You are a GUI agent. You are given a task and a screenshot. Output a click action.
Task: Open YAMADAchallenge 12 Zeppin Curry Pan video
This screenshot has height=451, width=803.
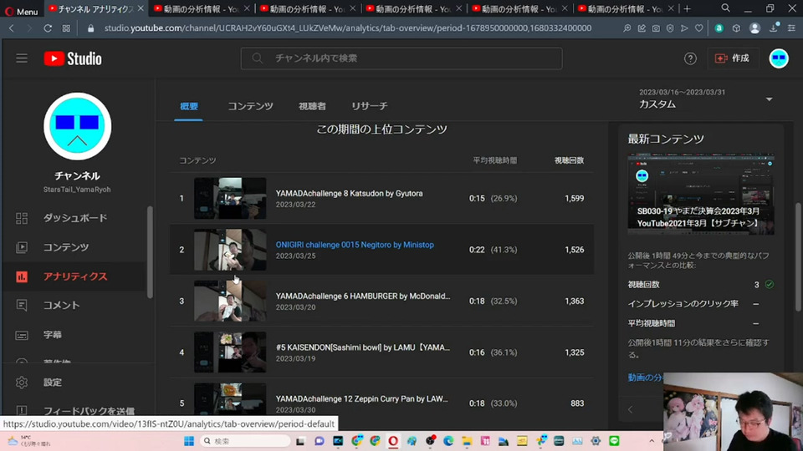(361, 398)
